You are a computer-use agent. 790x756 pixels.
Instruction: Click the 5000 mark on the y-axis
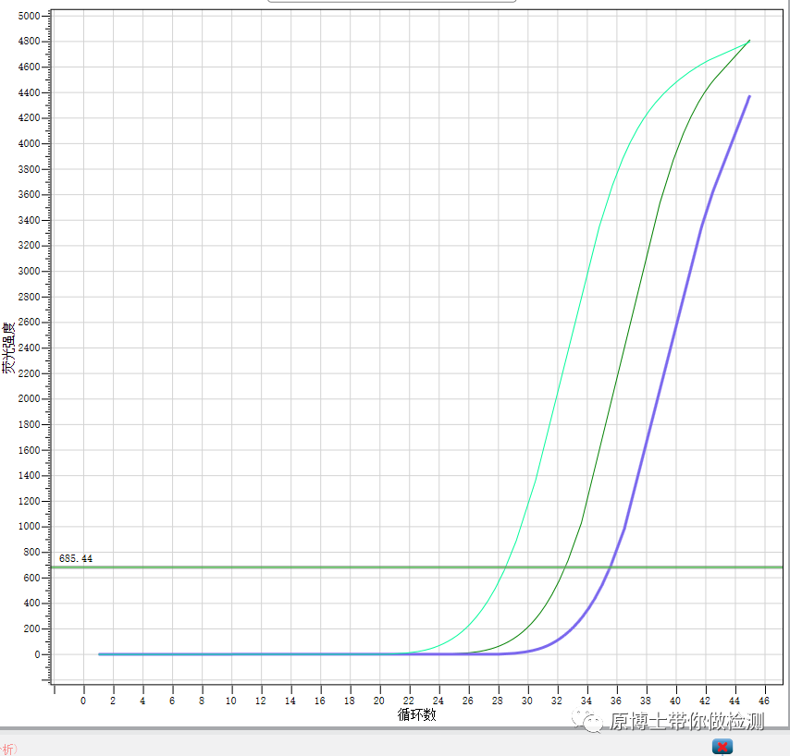tap(29, 17)
